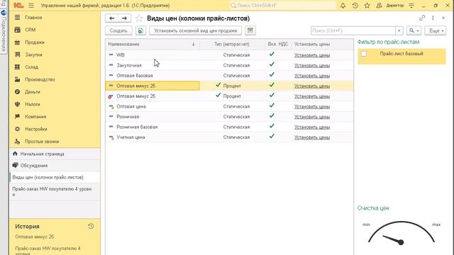Open history clock icon in История panel
Screen dimensions: 454x255
pyautogui.click(x=91, y=227)
